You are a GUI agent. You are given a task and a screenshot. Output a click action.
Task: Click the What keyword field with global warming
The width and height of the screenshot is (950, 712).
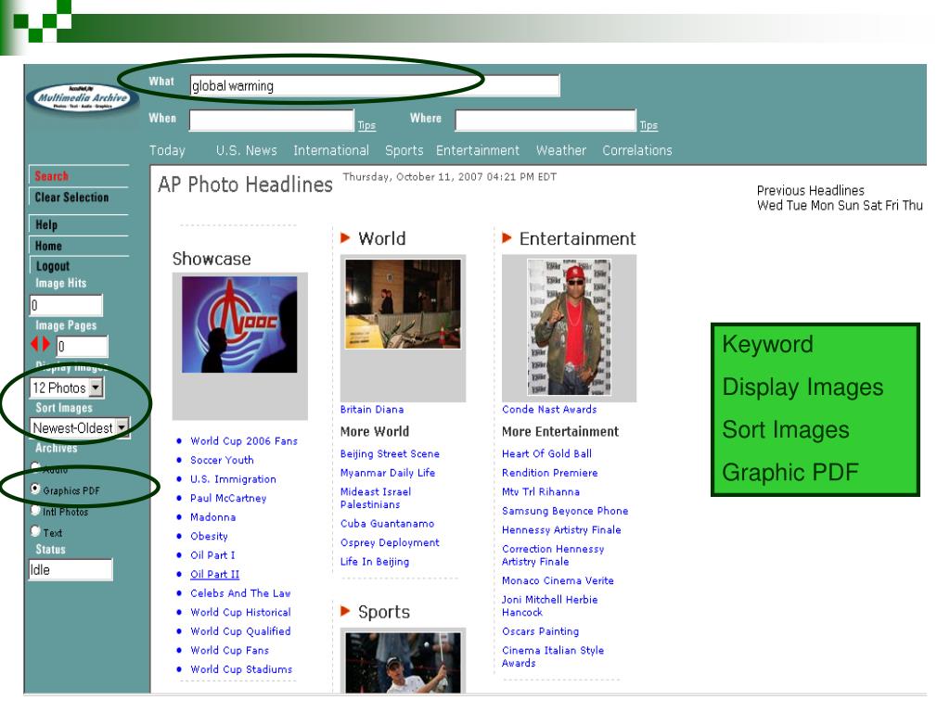click(x=375, y=86)
